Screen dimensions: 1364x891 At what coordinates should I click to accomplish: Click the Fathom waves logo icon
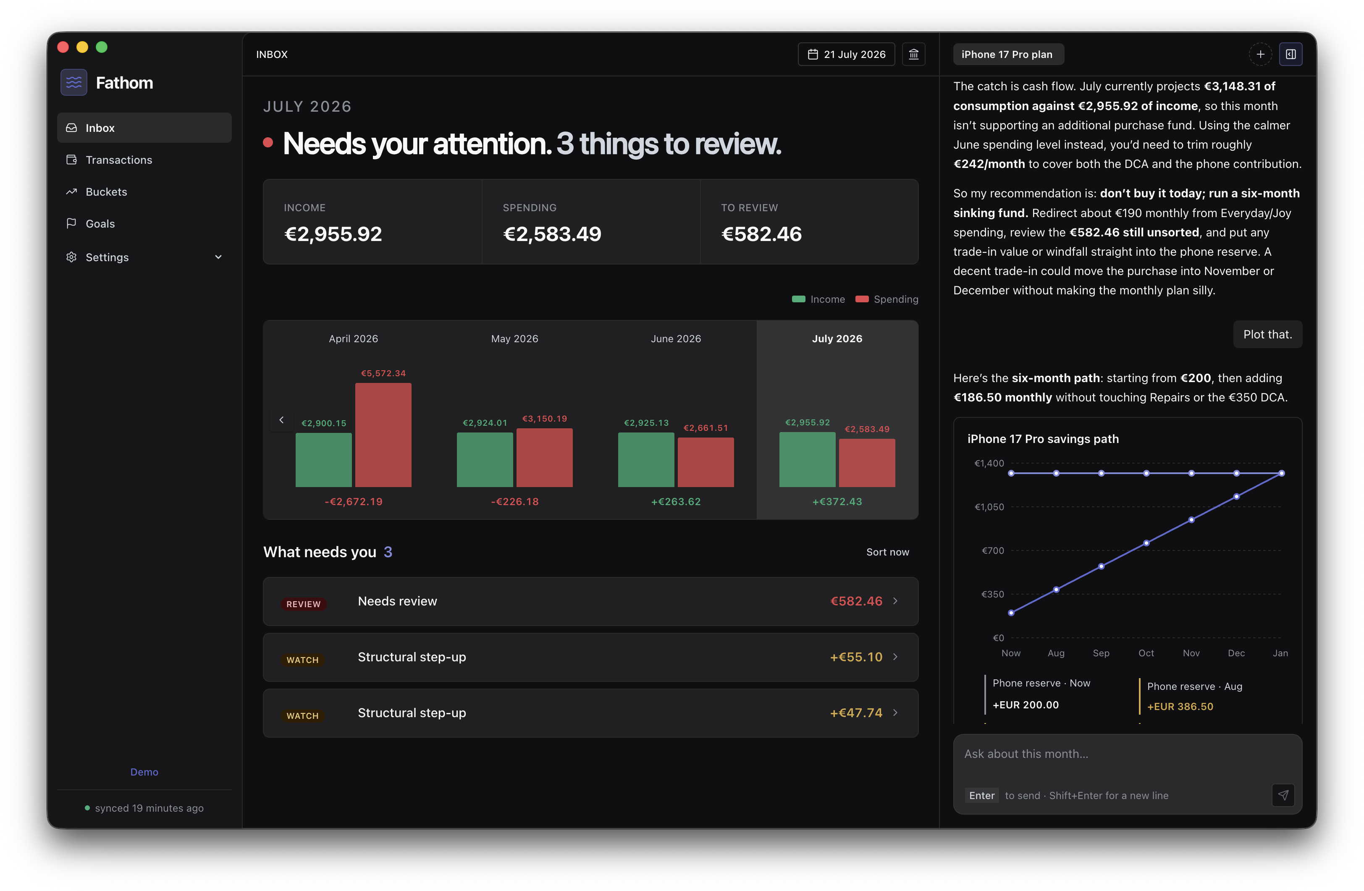click(73, 83)
